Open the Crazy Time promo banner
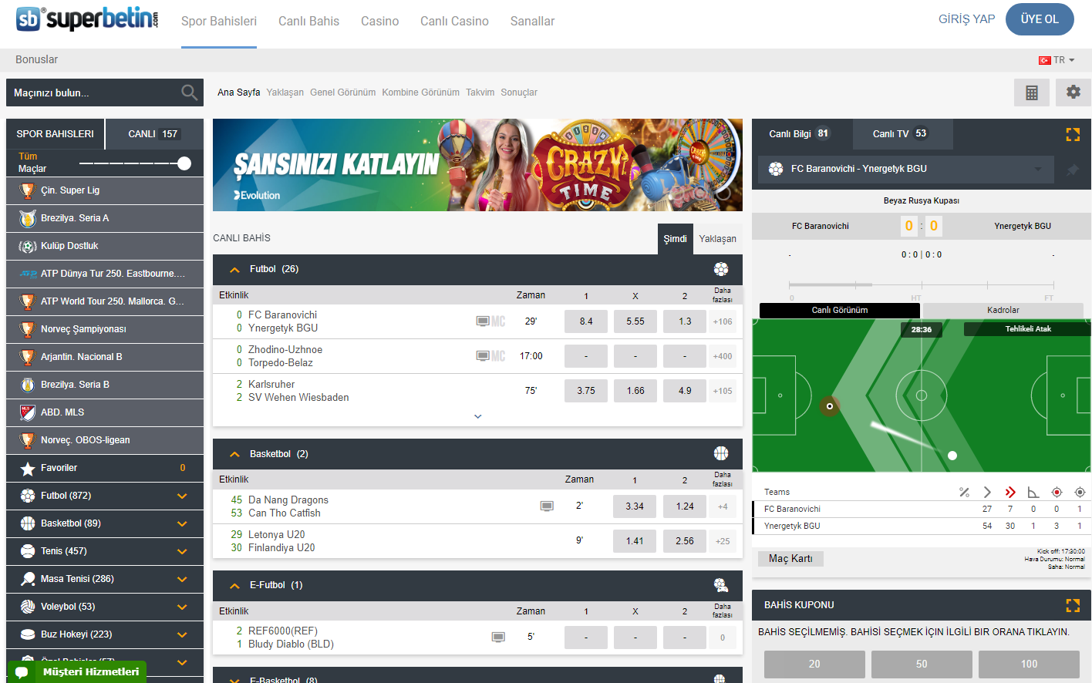 pos(477,165)
